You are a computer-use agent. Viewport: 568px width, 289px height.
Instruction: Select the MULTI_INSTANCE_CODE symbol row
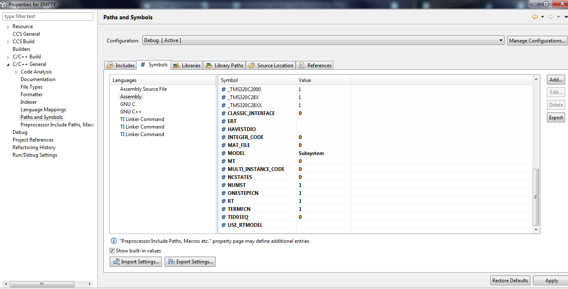(x=376, y=169)
